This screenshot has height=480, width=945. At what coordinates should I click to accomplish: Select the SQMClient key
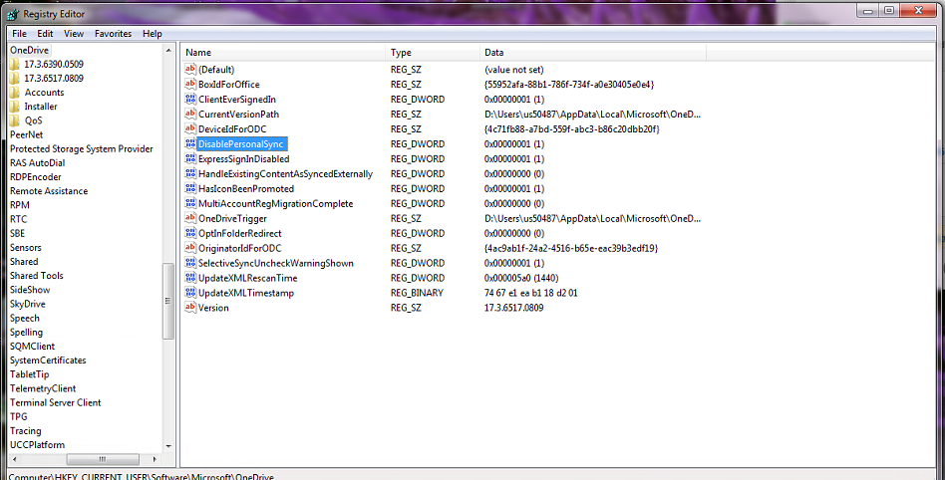33,347
